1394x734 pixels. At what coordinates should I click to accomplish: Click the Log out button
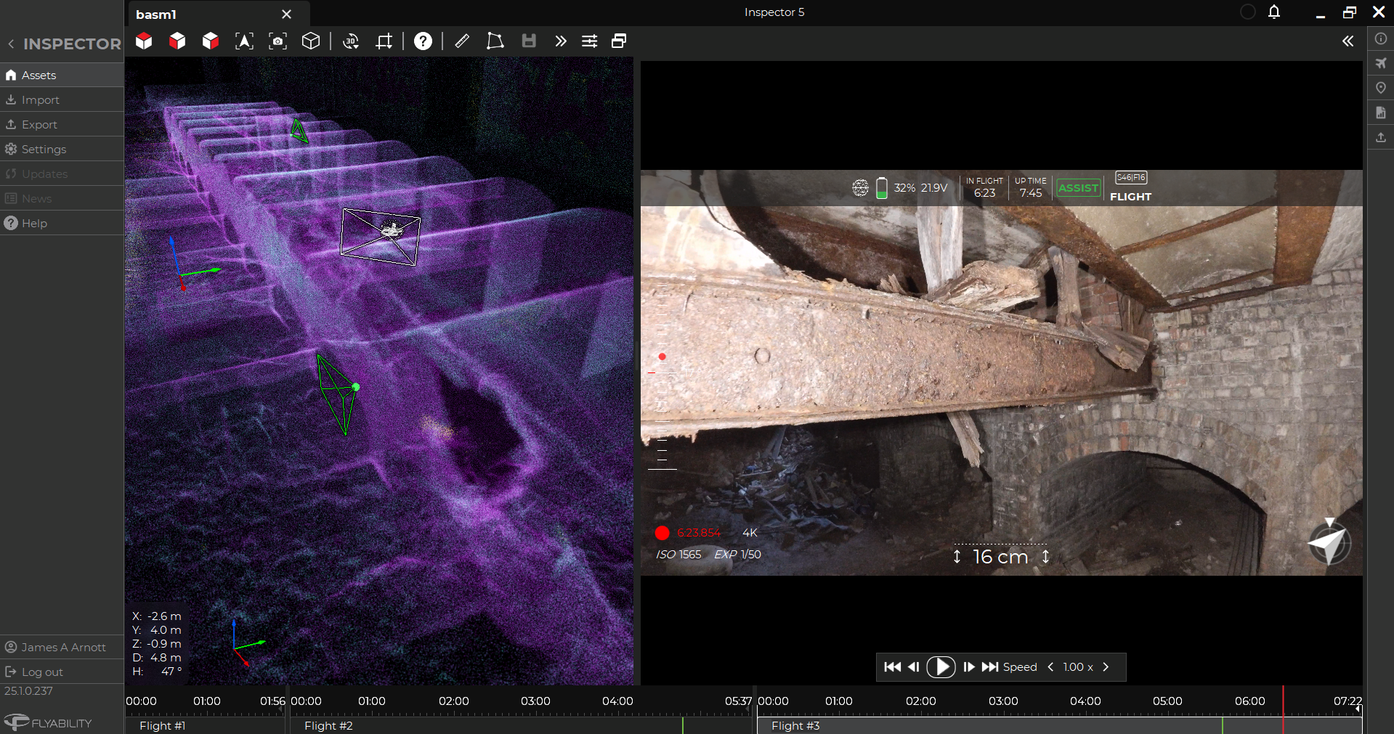tap(42, 672)
